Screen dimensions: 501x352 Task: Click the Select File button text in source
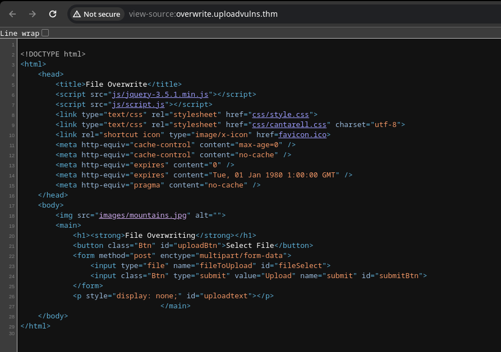250,246
